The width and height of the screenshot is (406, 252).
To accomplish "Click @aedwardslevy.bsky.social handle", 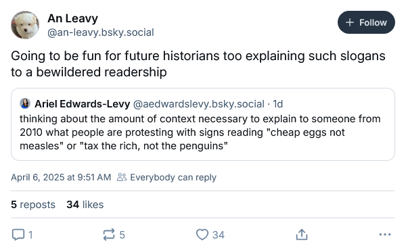I will point(198,104).
